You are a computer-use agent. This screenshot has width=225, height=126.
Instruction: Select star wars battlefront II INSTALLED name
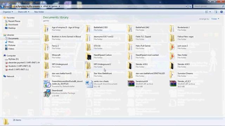point(150,73)
